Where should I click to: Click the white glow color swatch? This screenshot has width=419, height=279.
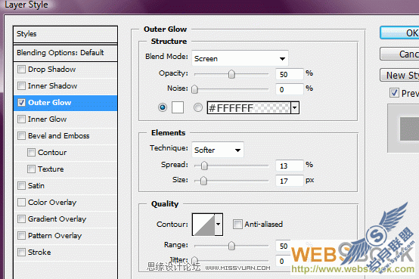(178, 107)
